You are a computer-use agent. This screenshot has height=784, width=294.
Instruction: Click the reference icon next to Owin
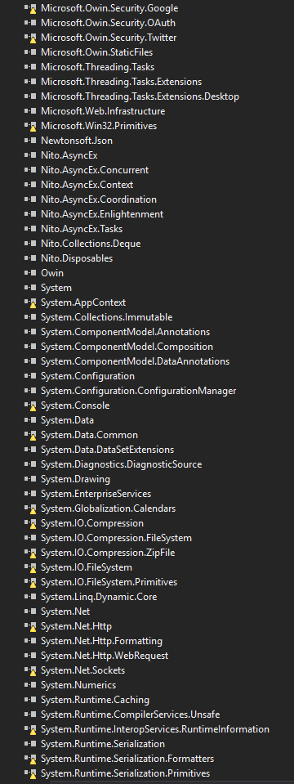tap(30, 273)
